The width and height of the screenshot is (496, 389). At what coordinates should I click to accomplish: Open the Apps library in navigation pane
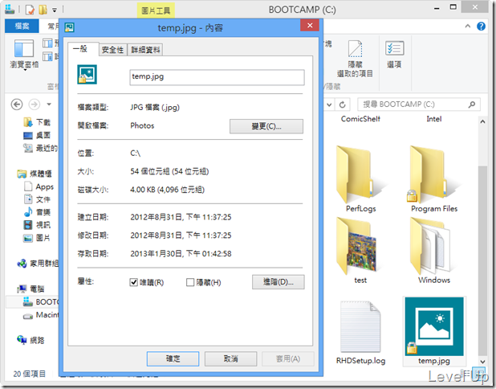39,186
